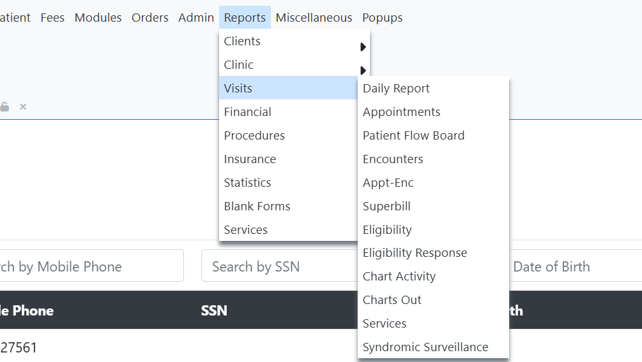The height and width of the screenshot is (362, 642).
Task: Expand the Clinic submenu arrow
Action: 363,70
